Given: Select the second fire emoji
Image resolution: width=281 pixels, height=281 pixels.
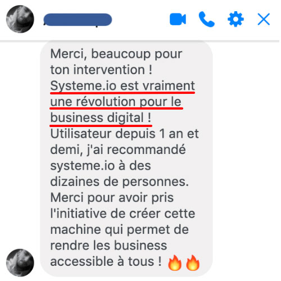Looking at the screenshot, I should (x=193, y=262).
